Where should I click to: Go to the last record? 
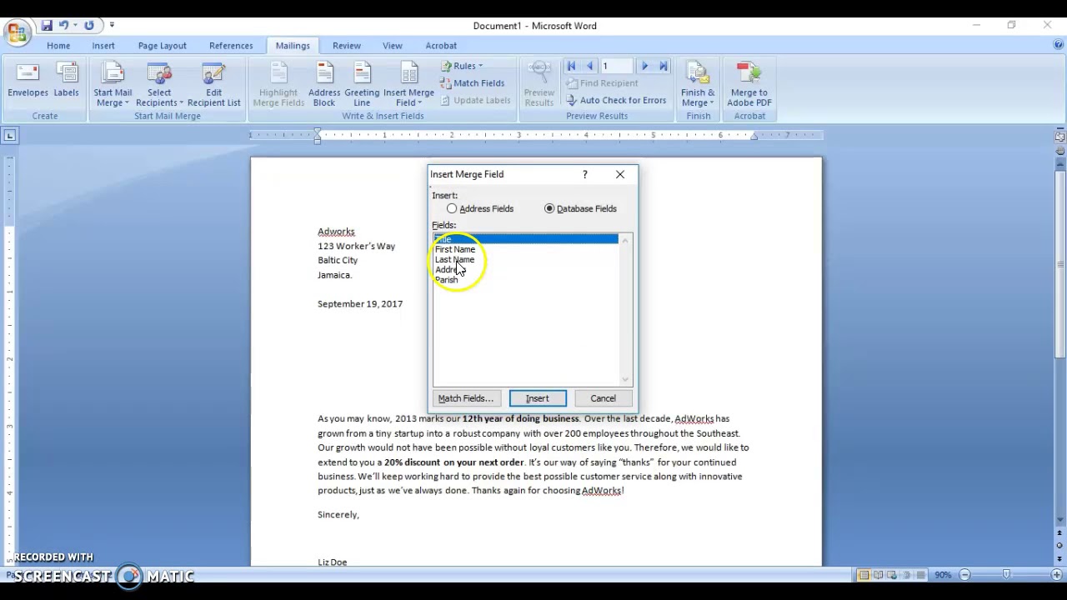pyautogui.click(x=663, y=66)
